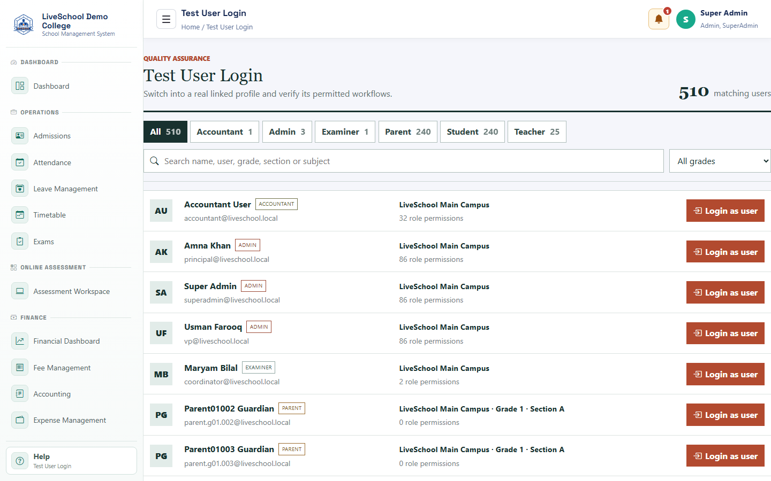Login as Amna Khan
The height and width of the screenshot is (481, 771).
click(725, 252)
